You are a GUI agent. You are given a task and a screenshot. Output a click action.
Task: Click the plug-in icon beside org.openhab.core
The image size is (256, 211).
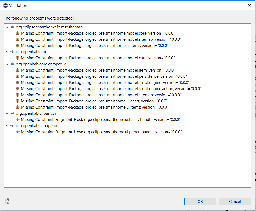click(x=12, y=52)
